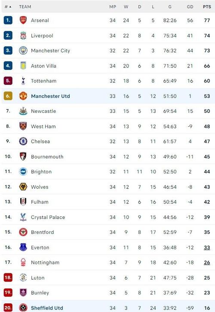
Task: Click the Chelsea crest icon
Action: (23, 141)
